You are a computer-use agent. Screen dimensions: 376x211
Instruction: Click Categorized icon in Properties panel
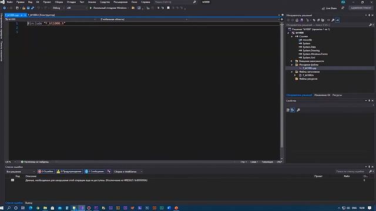tap(288, 110)
